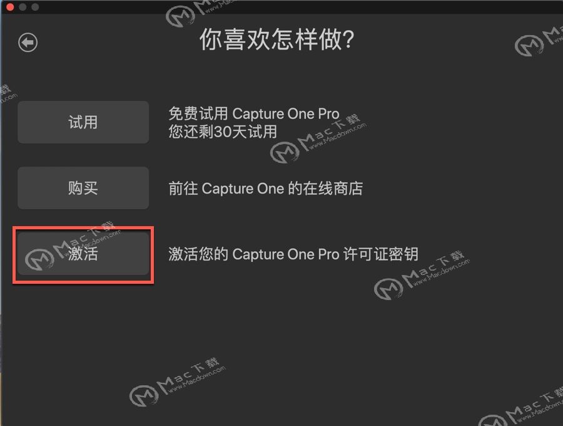Open the online store via 购买 button

tap(83, 188)
